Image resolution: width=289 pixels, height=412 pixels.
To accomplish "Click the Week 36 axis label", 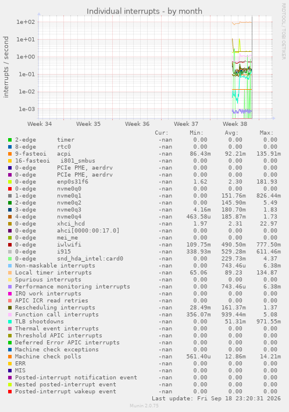I will click(137, 124).
